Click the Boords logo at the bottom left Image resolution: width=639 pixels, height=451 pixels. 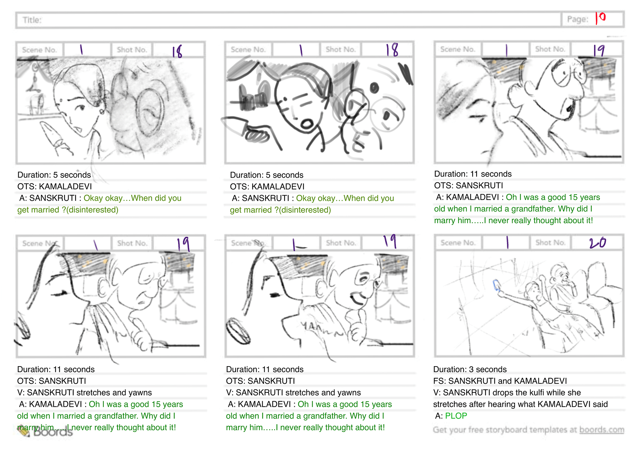45,431
